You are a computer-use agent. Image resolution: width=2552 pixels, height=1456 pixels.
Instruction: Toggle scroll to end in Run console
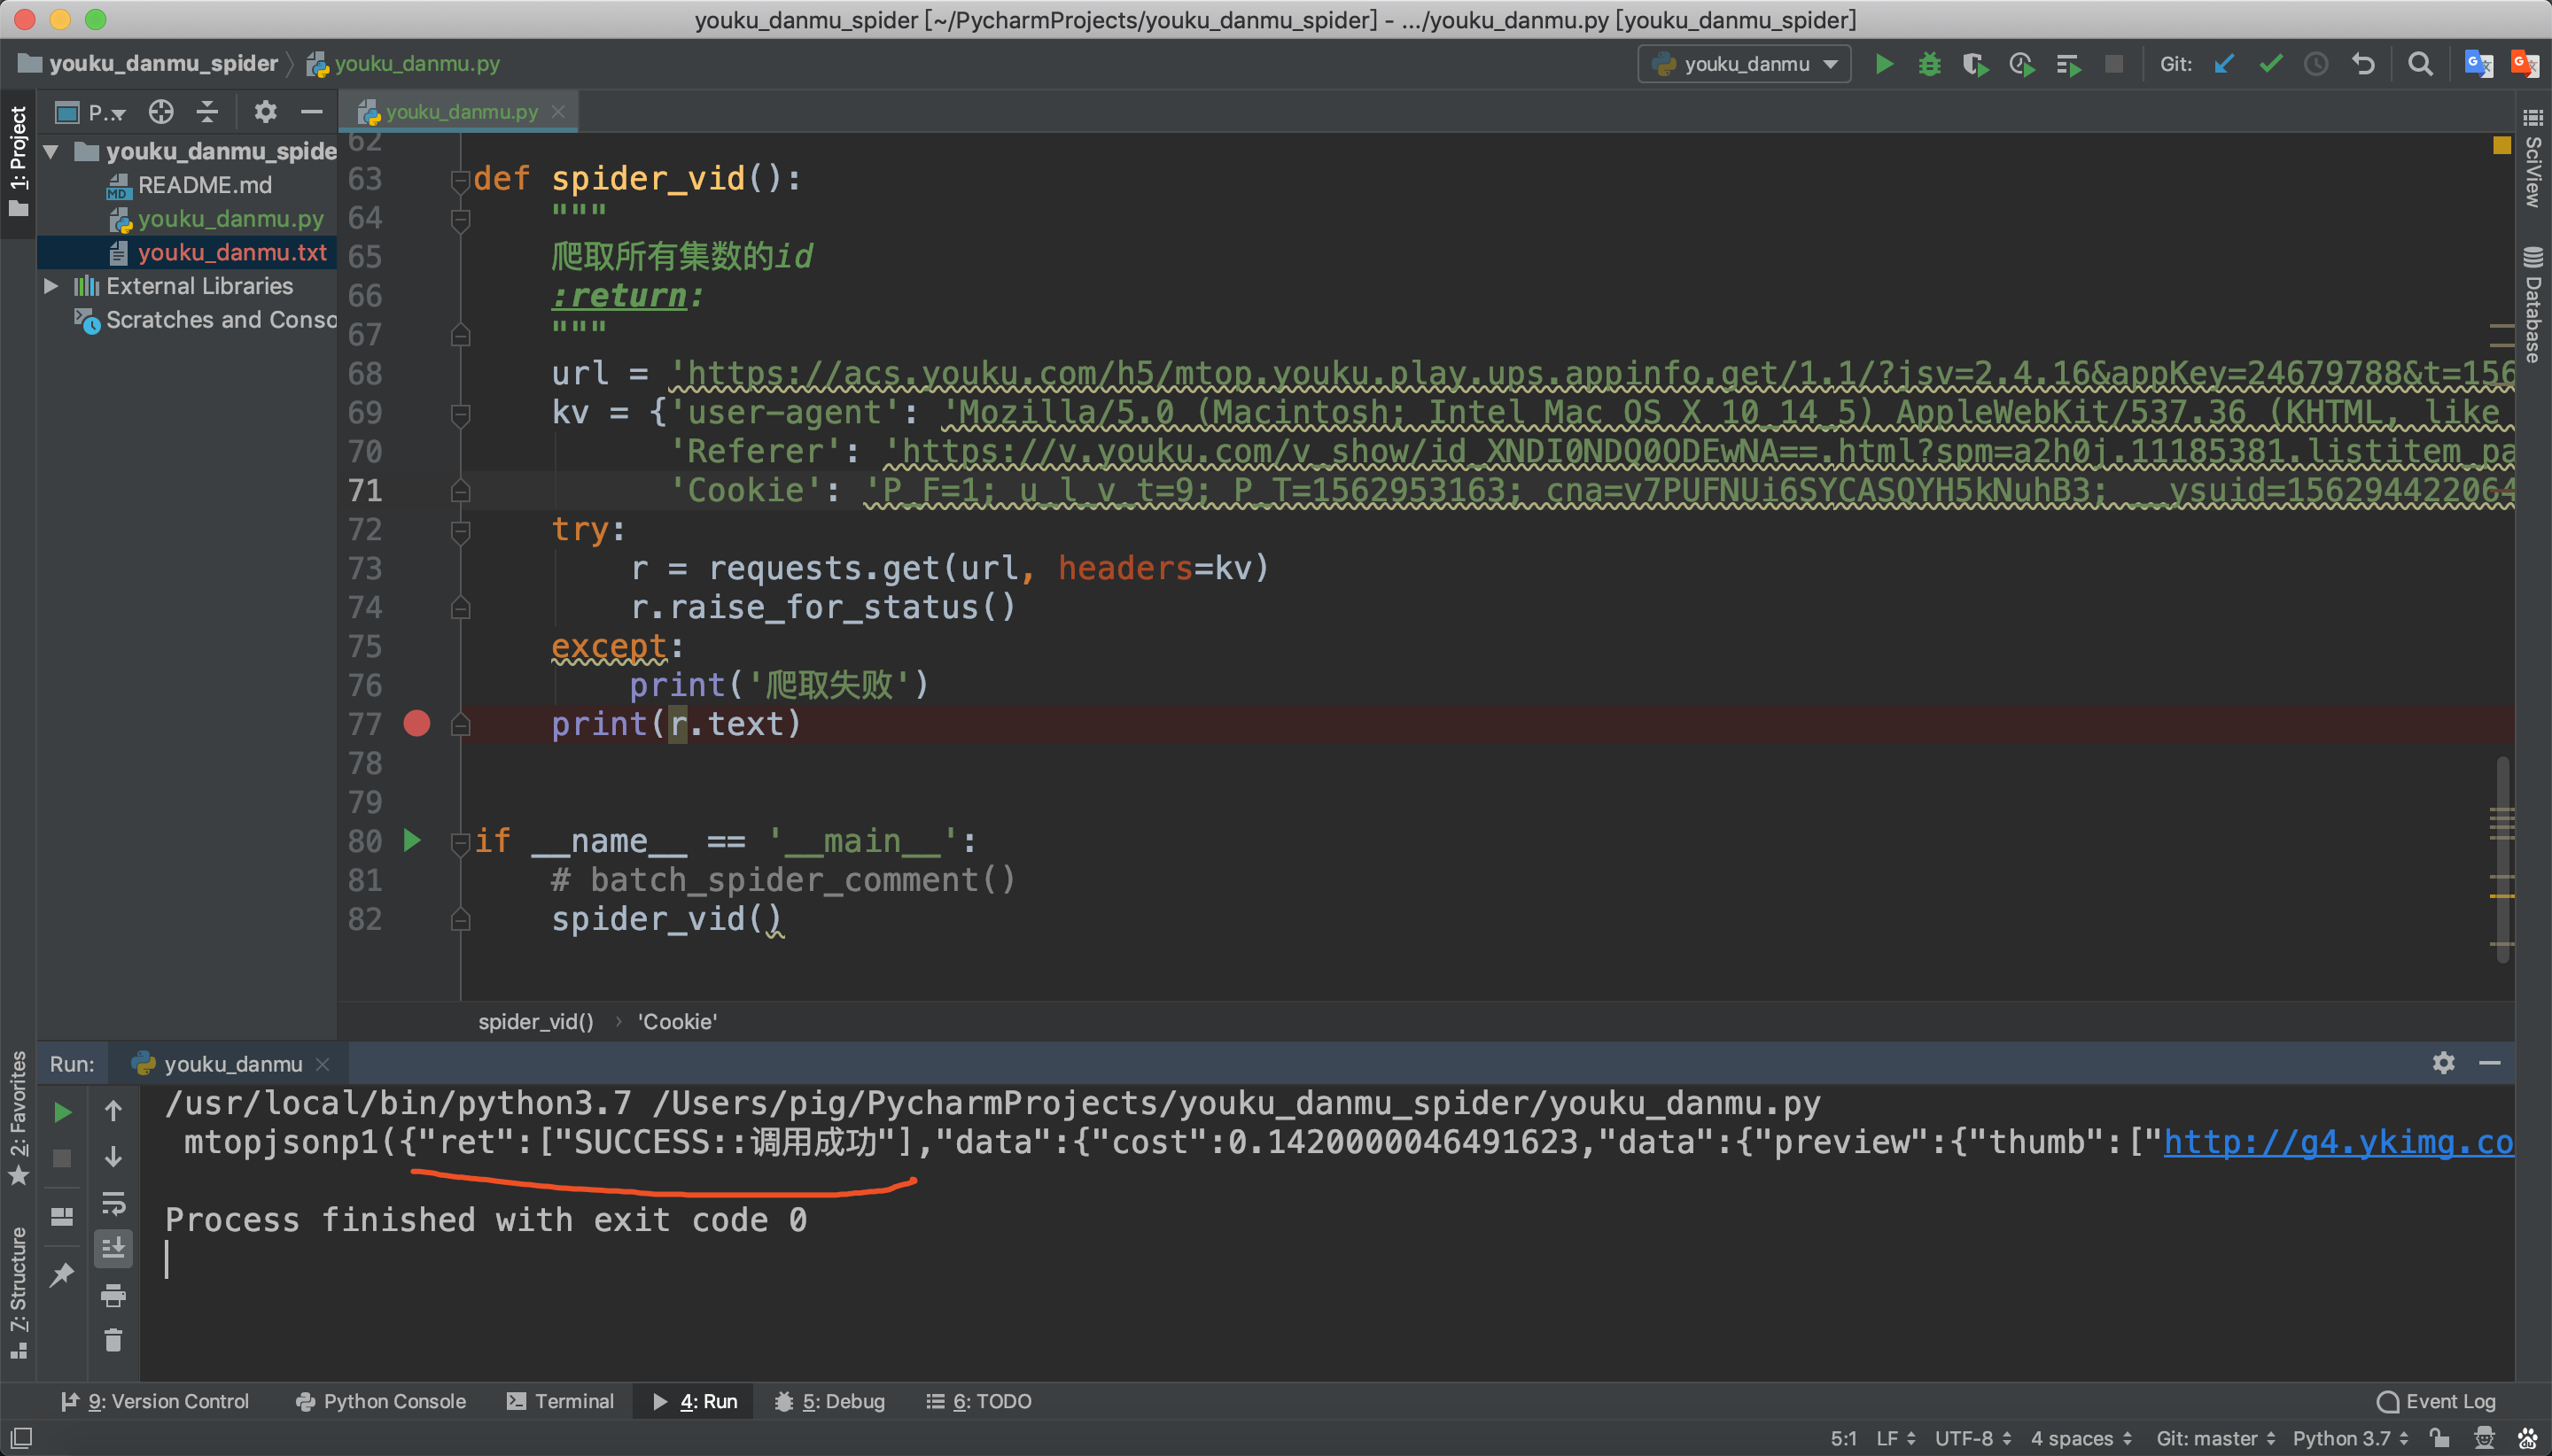pos(113,1248)
